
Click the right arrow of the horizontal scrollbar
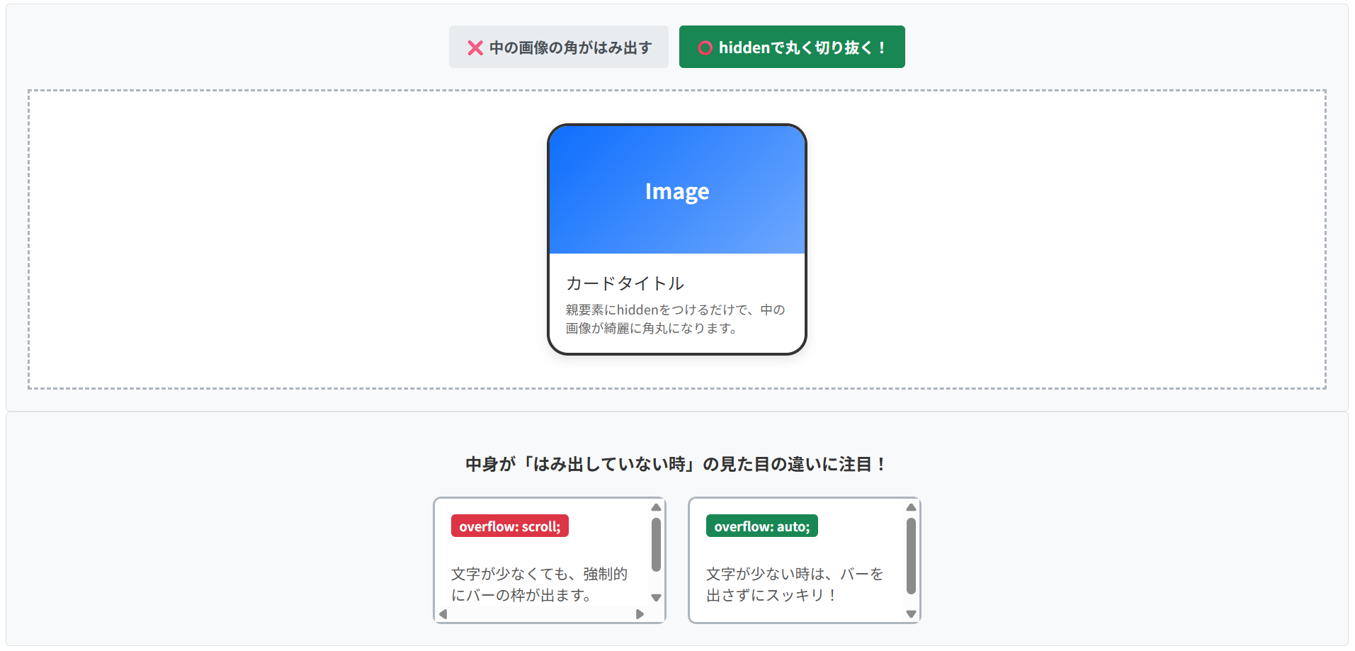tap(640, 613)
